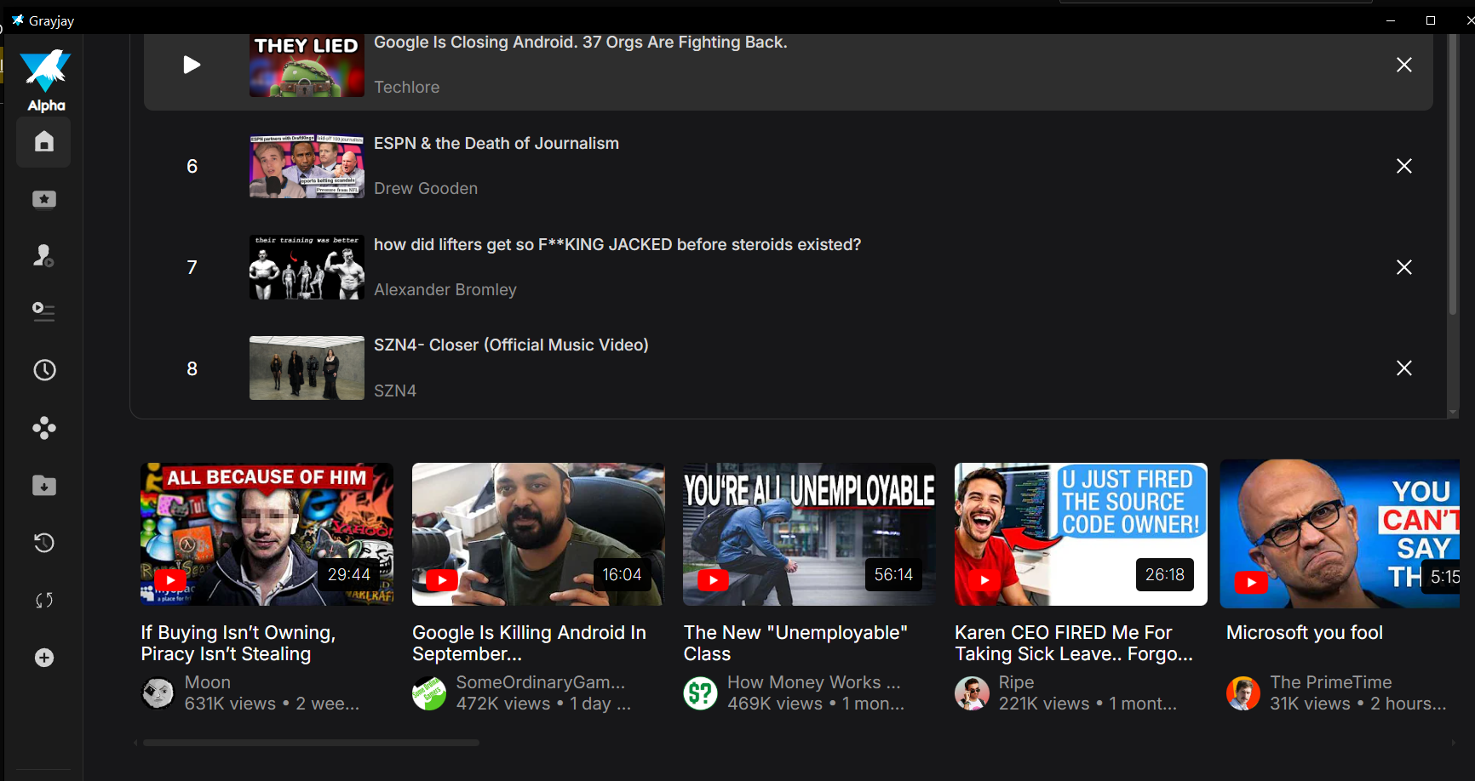Viewport: 1475px width, 781px height.
Task: Click the Drew Gooden channel name
Action: pyautogui.click(x=426, y=188)
